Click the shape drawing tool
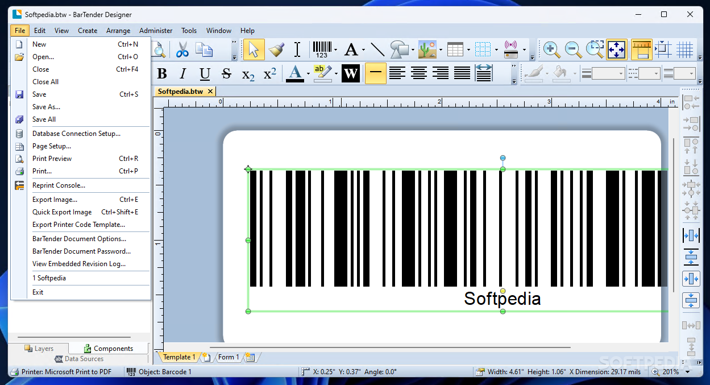The height and width of the screenshot is (385, 710). (x=400, y=49)
